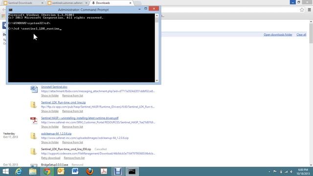Click scroll up arrow in Command Prompt
The width and height of the screenshot is (313, 176).
pyautogui.click(x=156, y=15)
